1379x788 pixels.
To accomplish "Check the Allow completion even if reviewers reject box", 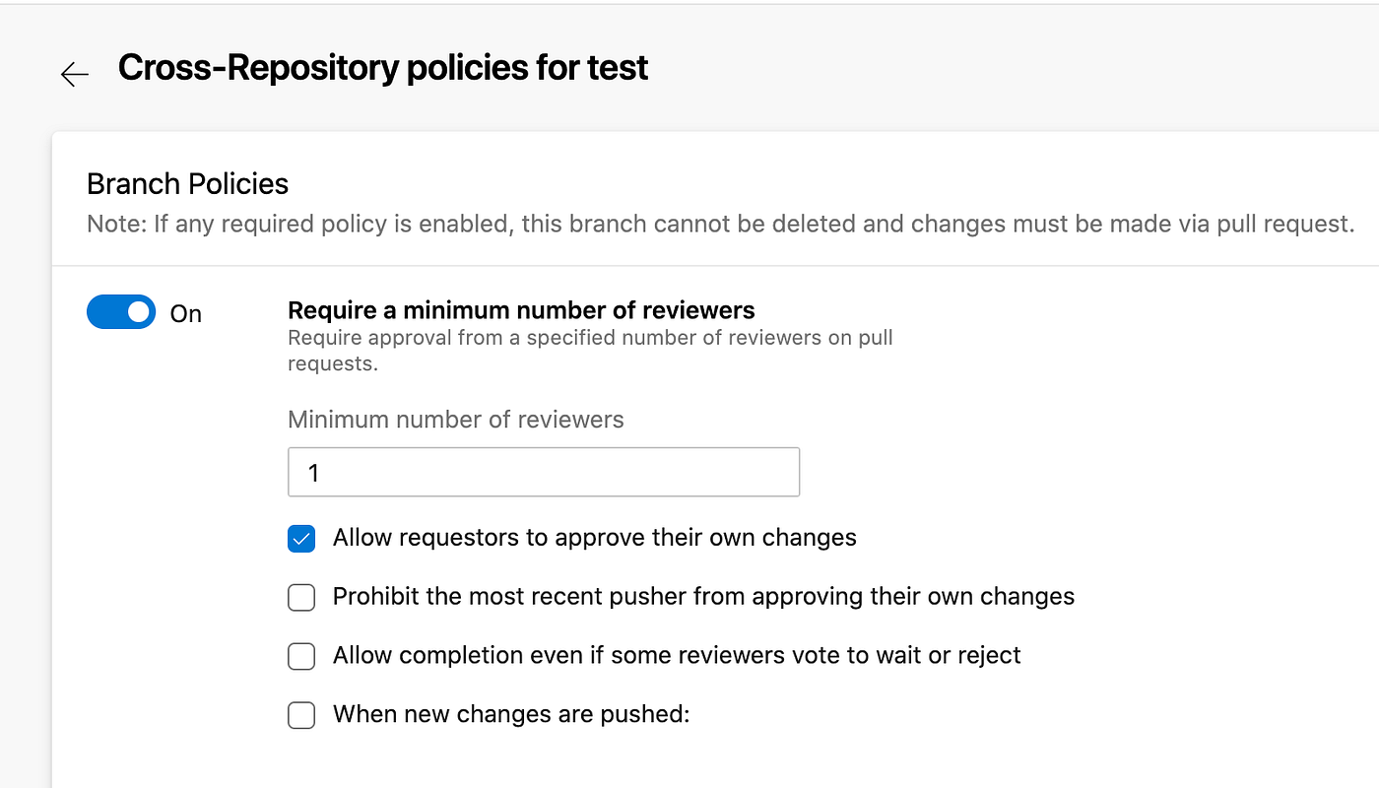I will coord(301,656).
